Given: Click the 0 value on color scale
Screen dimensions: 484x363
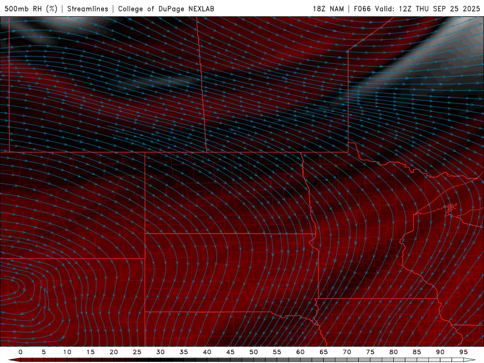Looking at the screenshot, I should tap(21, 352).
